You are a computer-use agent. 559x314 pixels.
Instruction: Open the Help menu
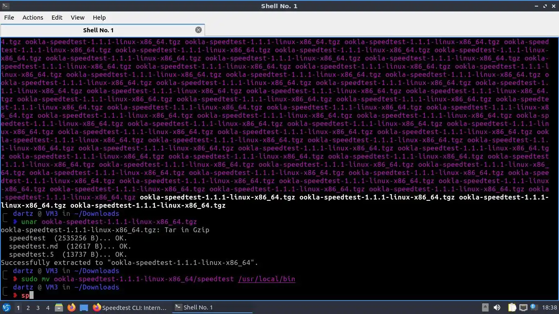click(99, 18)
